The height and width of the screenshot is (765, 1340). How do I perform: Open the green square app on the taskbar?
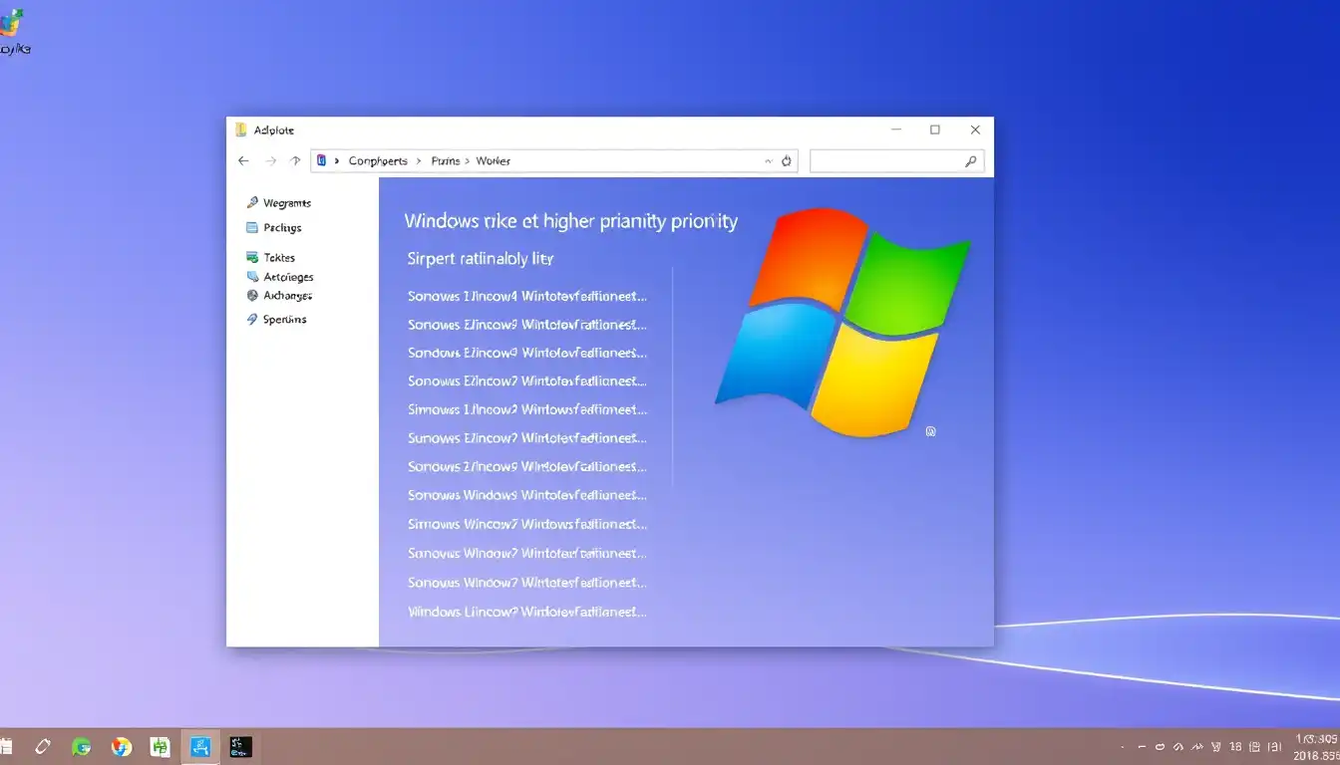pyautogui.click(x=160, y=746)
